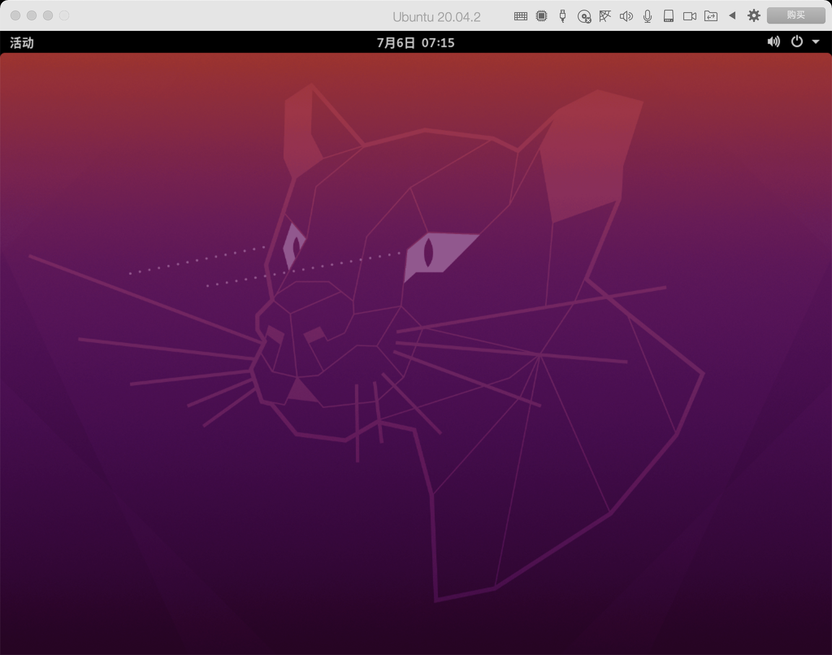The width and height of the screenshot is (832, 655).
Task: Open the CPU chip settings icon
Action: (x=541, y=16)
